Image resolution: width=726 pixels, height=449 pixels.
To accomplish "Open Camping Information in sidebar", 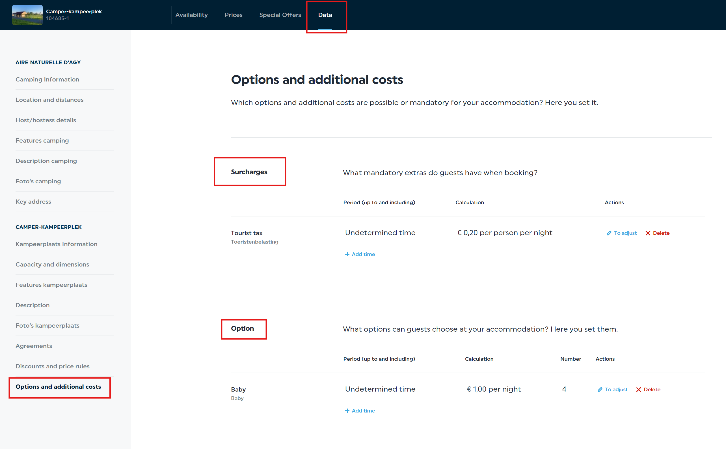I will pos(47,79).
